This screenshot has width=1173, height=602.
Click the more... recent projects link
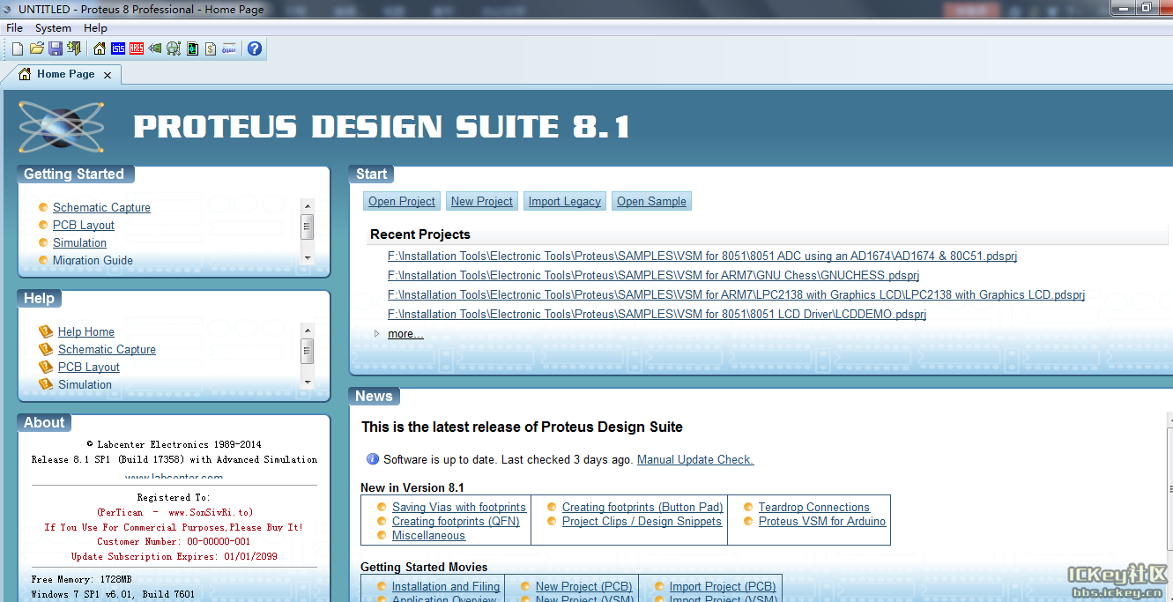pos(405,334)
